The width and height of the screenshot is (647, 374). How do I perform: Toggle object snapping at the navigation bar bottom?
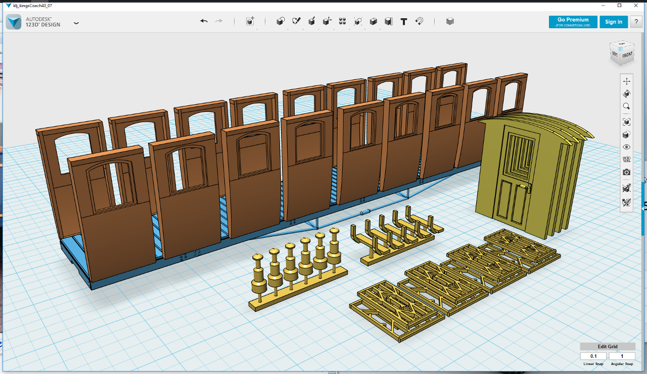tap(627, 202)
